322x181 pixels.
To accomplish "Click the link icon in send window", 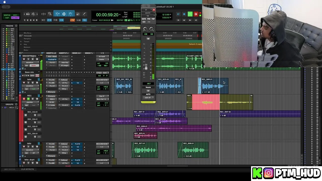I will point(144,22).
